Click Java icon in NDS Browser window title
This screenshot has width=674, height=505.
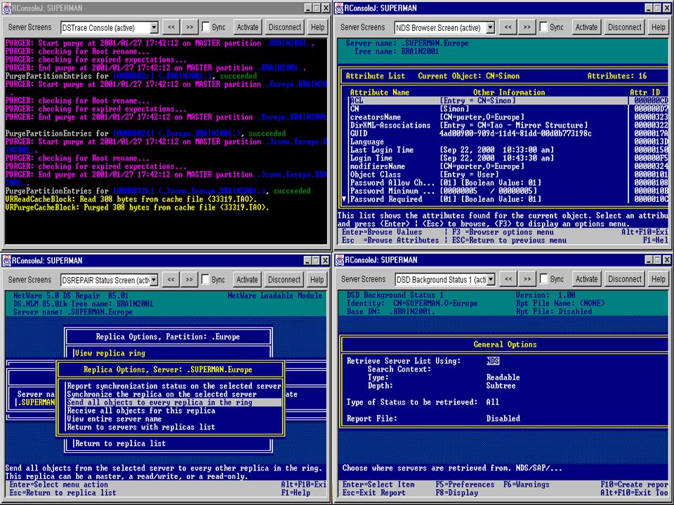coord(340,8)
